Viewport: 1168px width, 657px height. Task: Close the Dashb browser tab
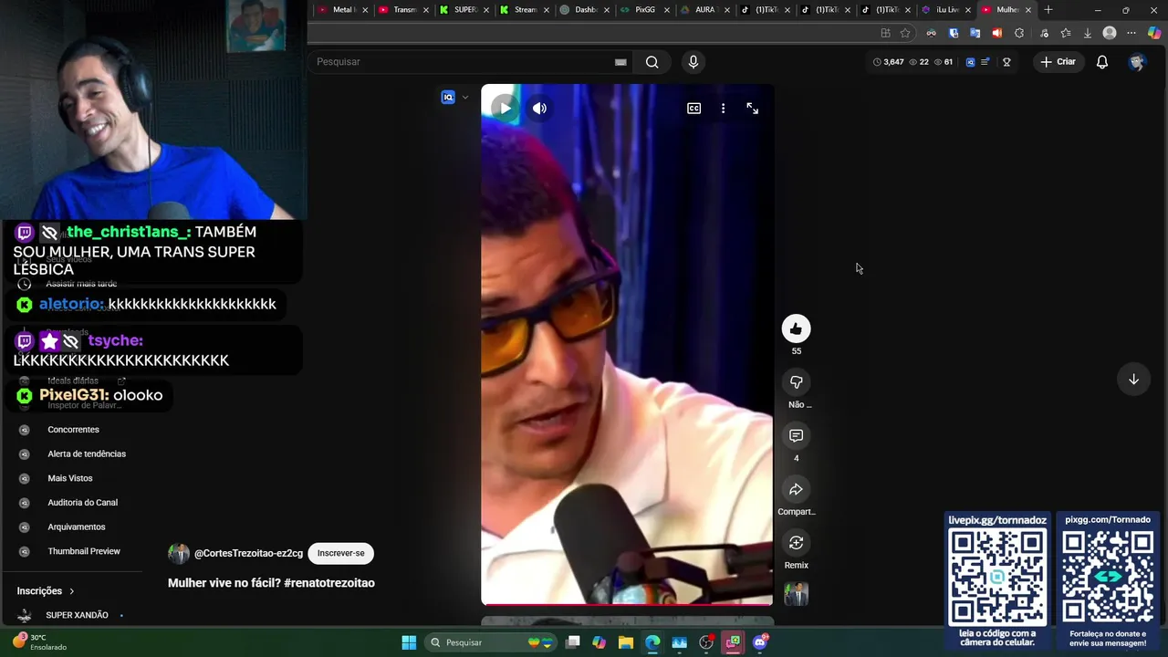click(607, 10)
